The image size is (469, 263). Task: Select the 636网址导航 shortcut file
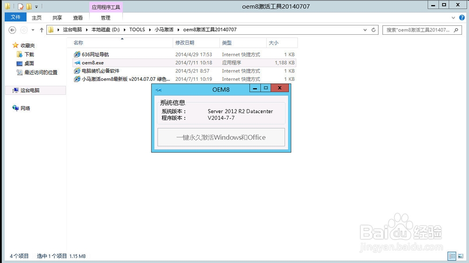184,54
